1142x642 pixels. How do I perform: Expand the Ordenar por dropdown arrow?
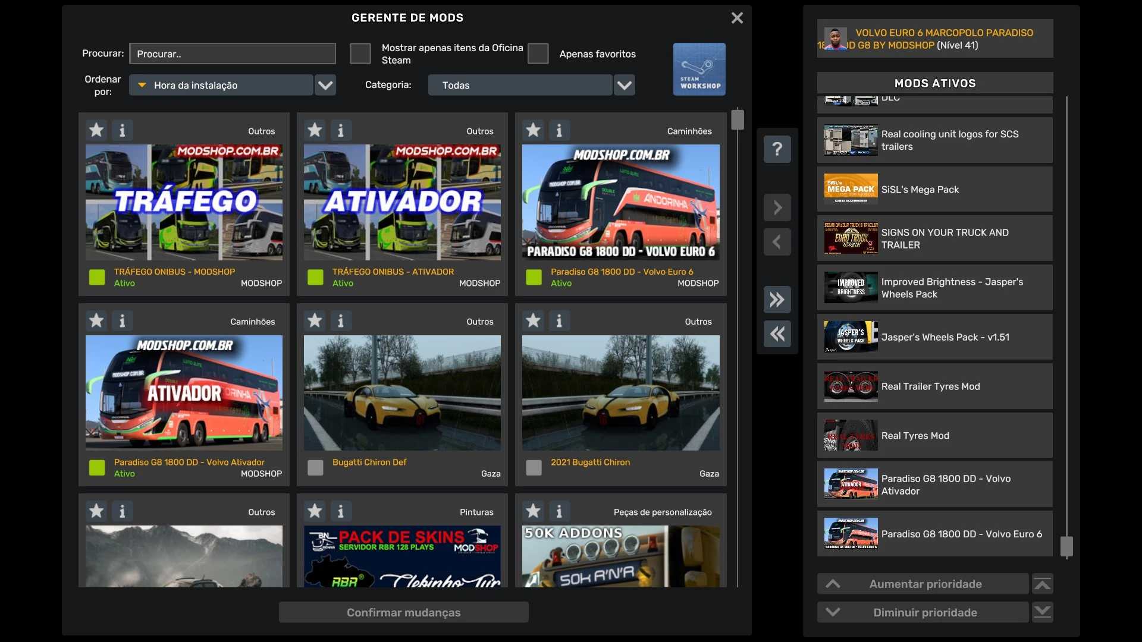coord(325,85)
